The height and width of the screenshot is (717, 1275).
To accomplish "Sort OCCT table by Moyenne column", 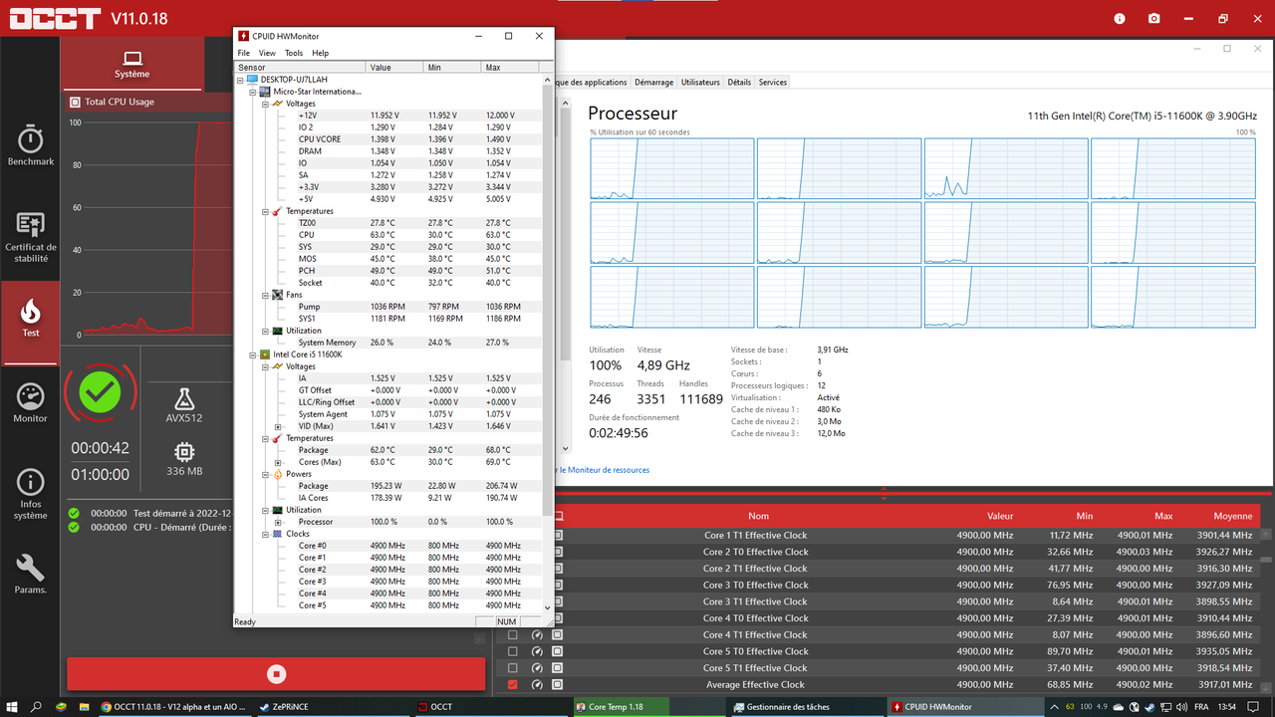I will tap(1233, 516).
